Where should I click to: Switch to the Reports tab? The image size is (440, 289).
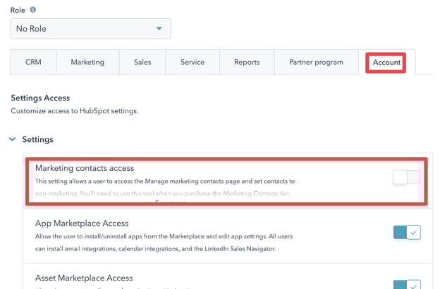click(x=247, y=63)
